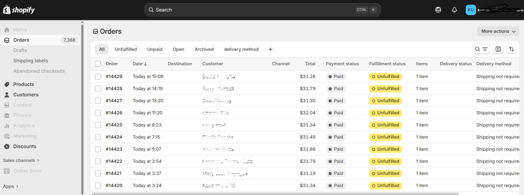Open the edit columns icon
The width and height of the screenshot is (524, 195).
(498, 49)
